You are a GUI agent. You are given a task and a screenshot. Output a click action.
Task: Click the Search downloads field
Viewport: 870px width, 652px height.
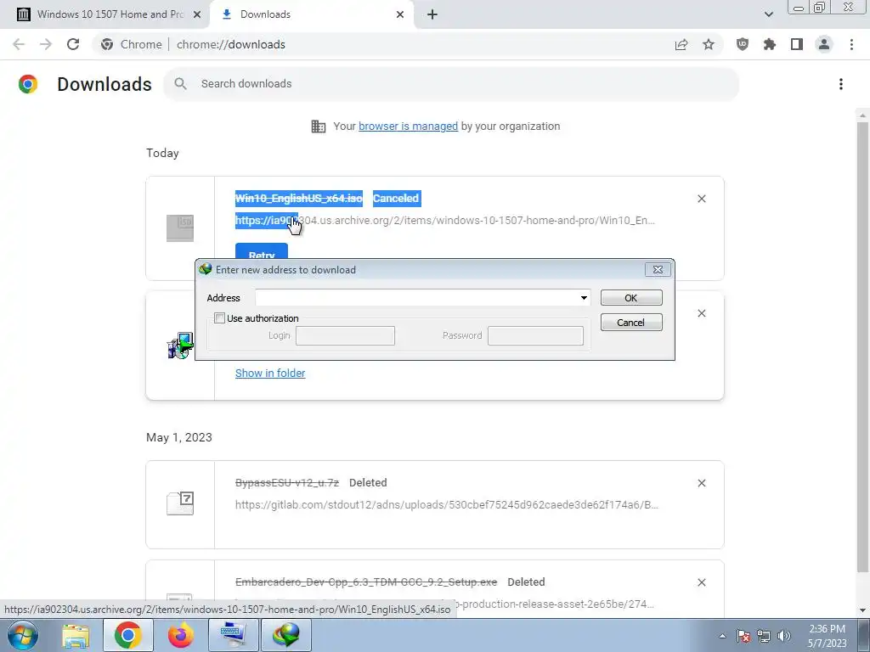point(450,84)
